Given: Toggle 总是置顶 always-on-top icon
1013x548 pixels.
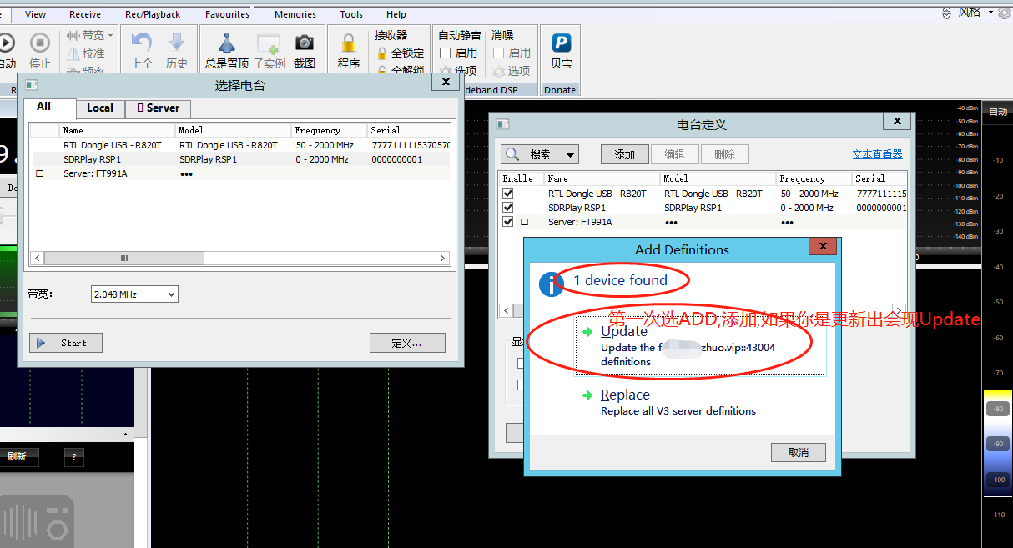Looking at the screenshot, I should [227, 43].
